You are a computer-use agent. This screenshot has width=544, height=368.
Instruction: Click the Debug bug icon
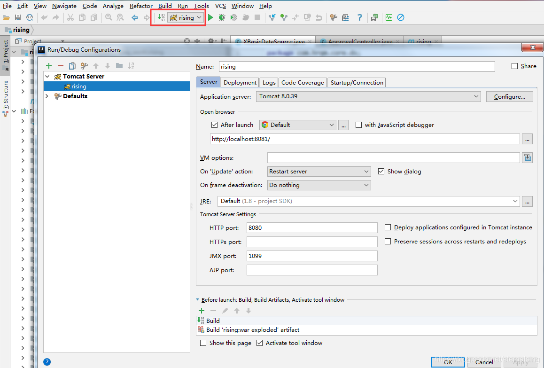(x=222, y=17)
